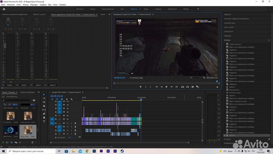Click Mark In button in monitor
The image size is (273, 154).
[x=146, y=87]
